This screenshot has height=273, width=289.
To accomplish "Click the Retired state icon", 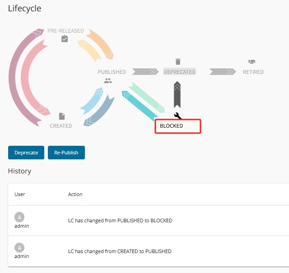I will [x=252, y=62].
